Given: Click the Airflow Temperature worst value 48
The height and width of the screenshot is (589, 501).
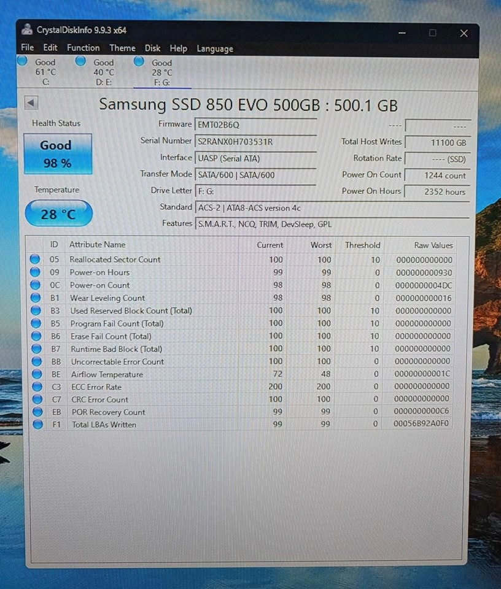Looking at the screenshot, I should click(x=325, y=374).
